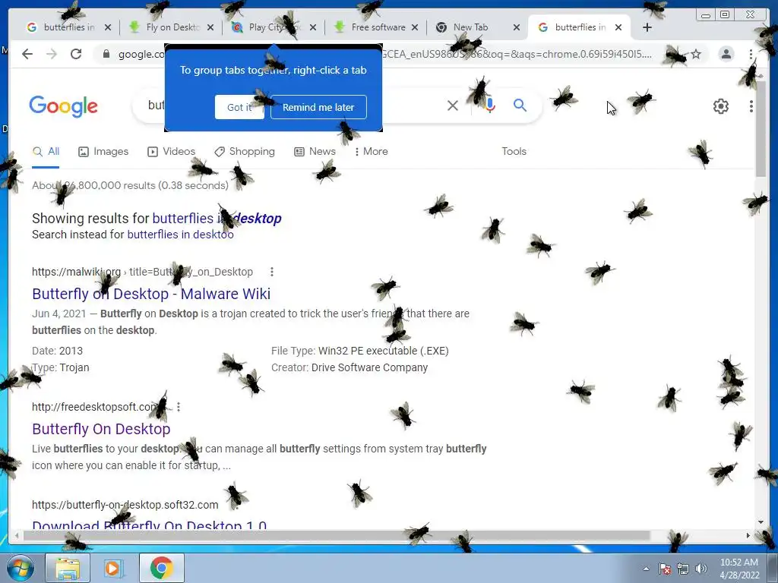This screenshot has height=583, width=778.
Task: Start voice search with microphone
Action: 489,105
